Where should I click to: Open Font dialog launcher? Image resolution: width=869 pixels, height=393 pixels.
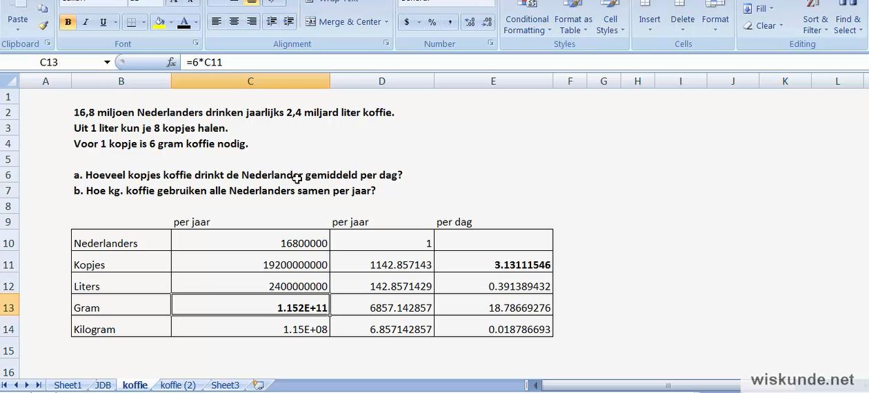[196, 43]
